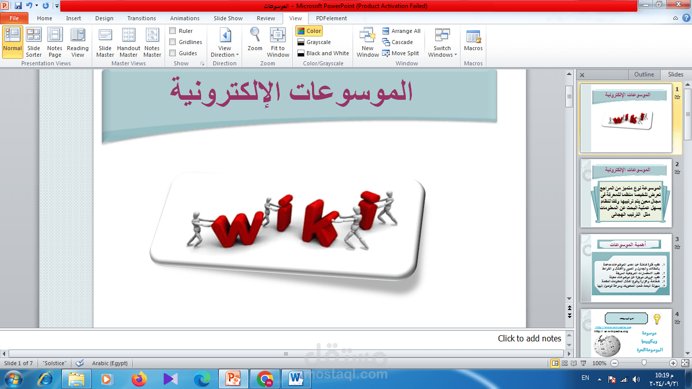This screenshot has width=692, height=389.
Task: Open the Show group dialog launcher
Action: click(x=203, y=64)
